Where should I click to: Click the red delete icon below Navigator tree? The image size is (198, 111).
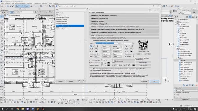pyautogui.click(x=196, y=85)
